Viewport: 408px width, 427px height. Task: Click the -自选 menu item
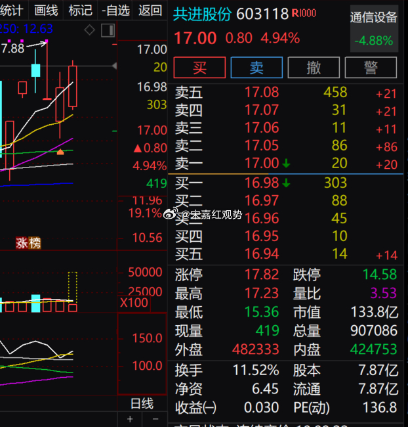pos(115,11)
